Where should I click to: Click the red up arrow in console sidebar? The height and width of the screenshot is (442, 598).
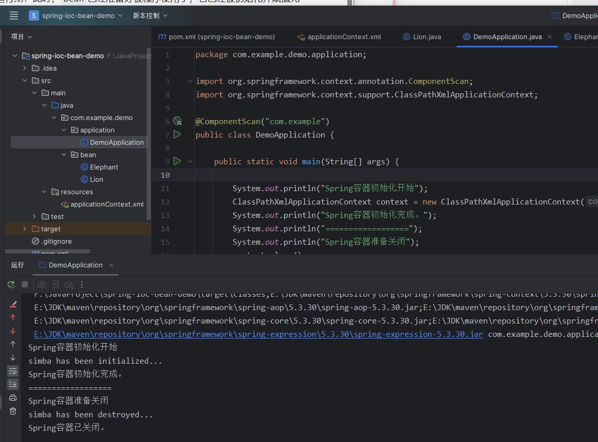click(x=13, y=317)
